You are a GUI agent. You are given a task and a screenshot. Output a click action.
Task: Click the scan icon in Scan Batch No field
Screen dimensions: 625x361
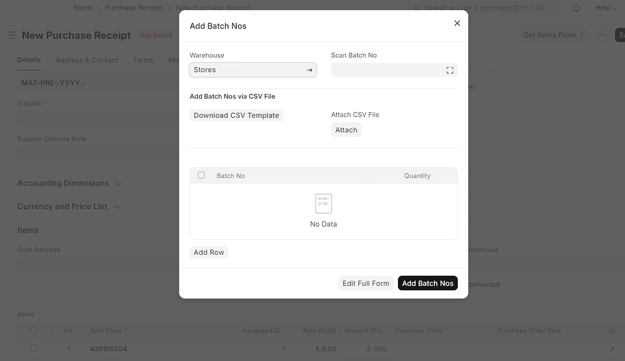[450, 70]
